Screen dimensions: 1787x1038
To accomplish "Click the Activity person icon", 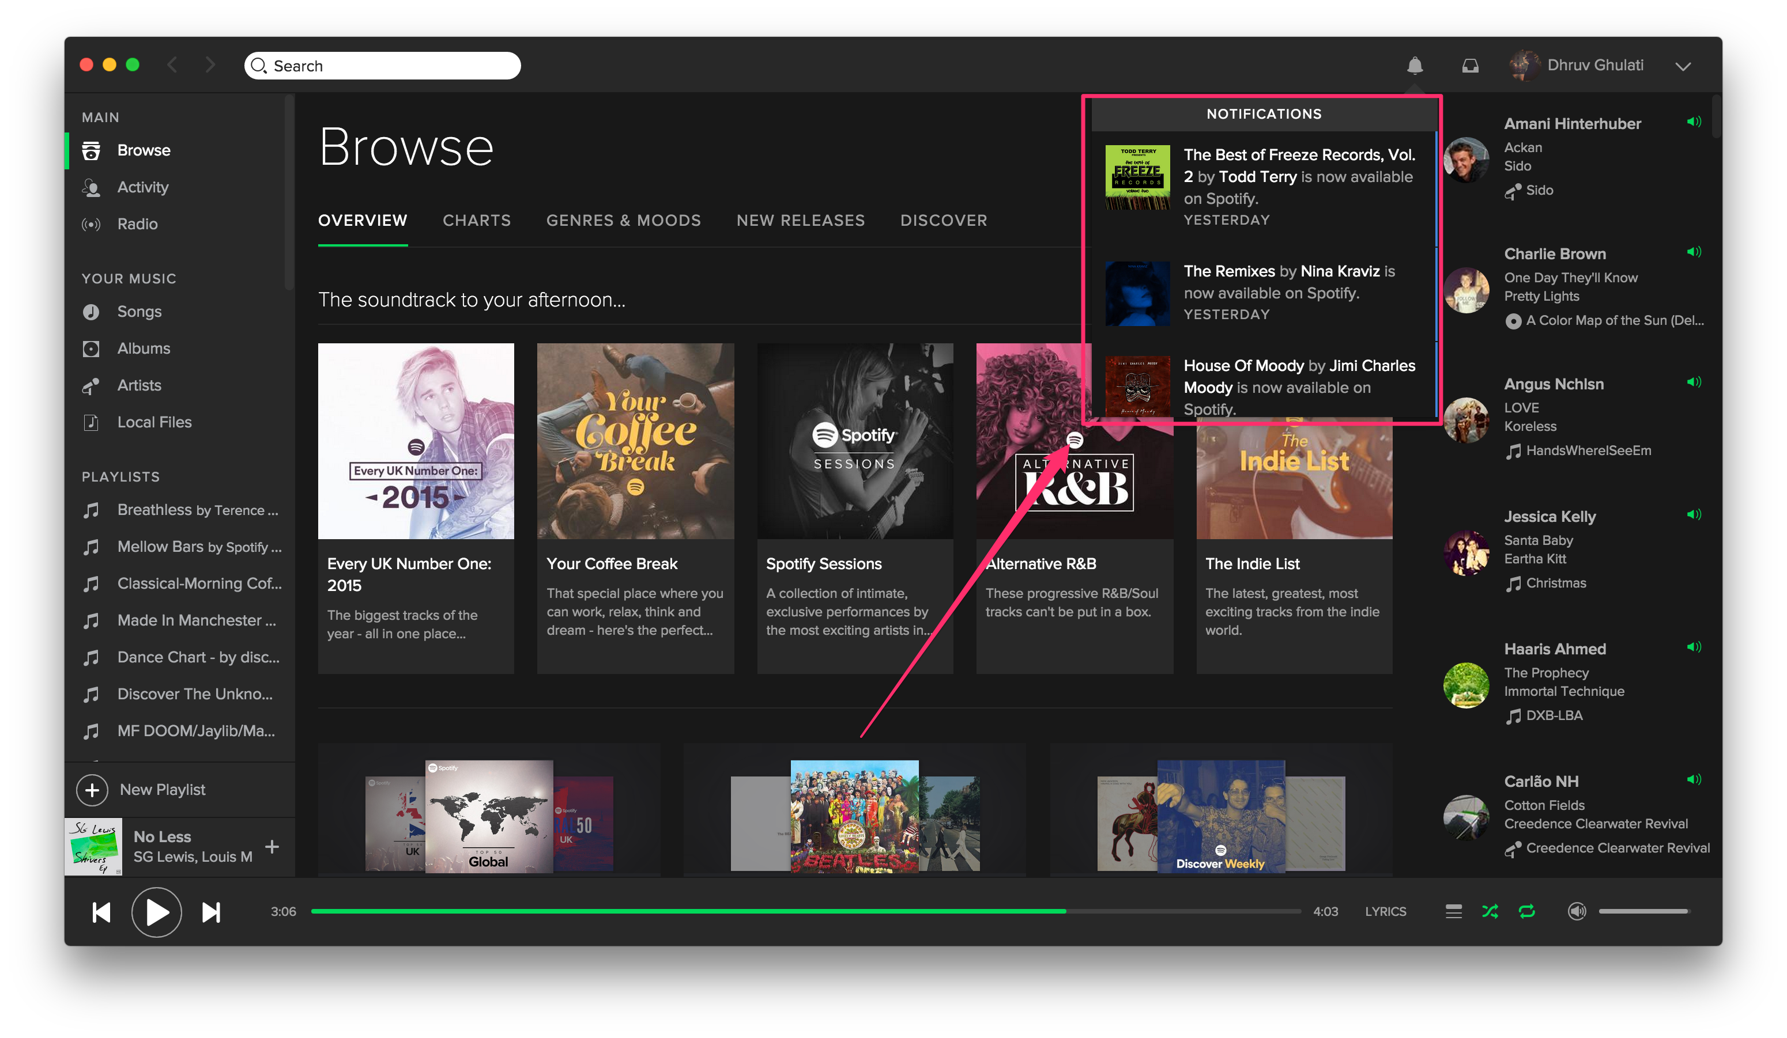I will click(x=91, y=188).
